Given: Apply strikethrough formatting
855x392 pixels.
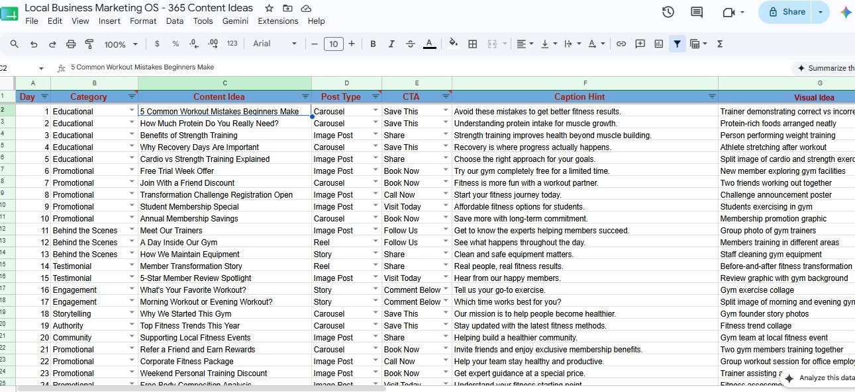Looking at the screenshot, I should click(411, 44).
